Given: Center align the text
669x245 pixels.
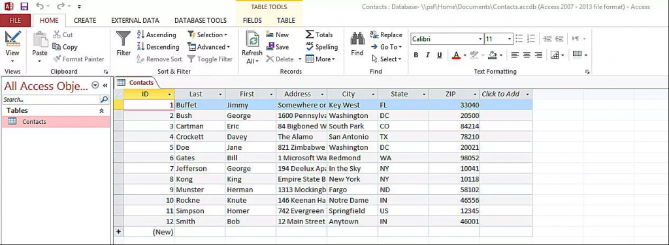Looking at the screenshot, I should tap(527, 55).
